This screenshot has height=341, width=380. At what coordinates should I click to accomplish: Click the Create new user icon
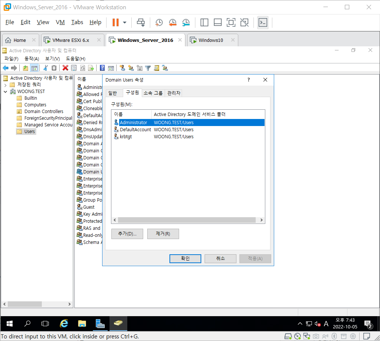[122, 68]
